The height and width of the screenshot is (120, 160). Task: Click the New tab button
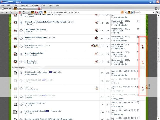[x=6, y=8]
